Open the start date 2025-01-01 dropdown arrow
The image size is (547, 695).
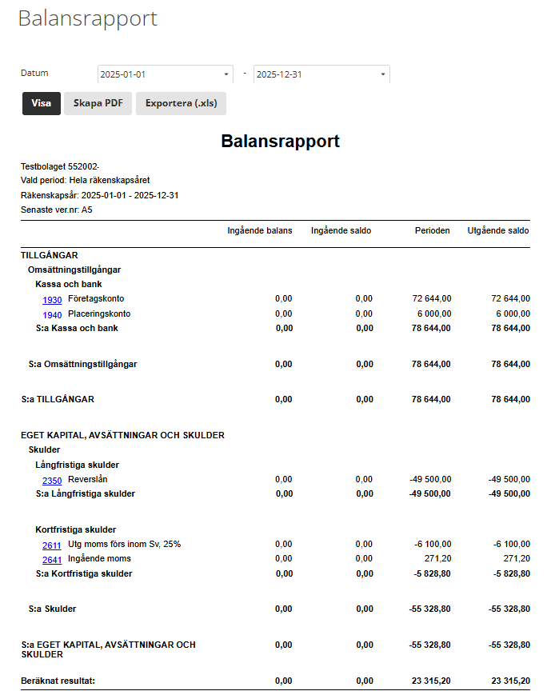tap(226, 74)
